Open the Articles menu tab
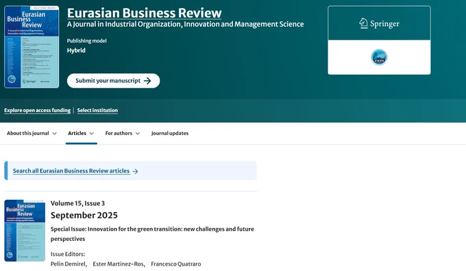The height and width of the screenshot is (271, 466). pos(81,133)
